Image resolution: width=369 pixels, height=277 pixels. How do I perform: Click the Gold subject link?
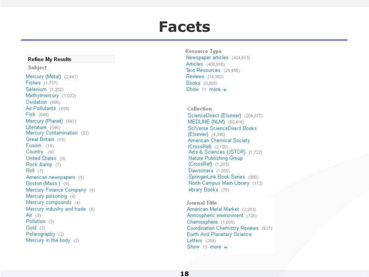[x=31, y=228]
